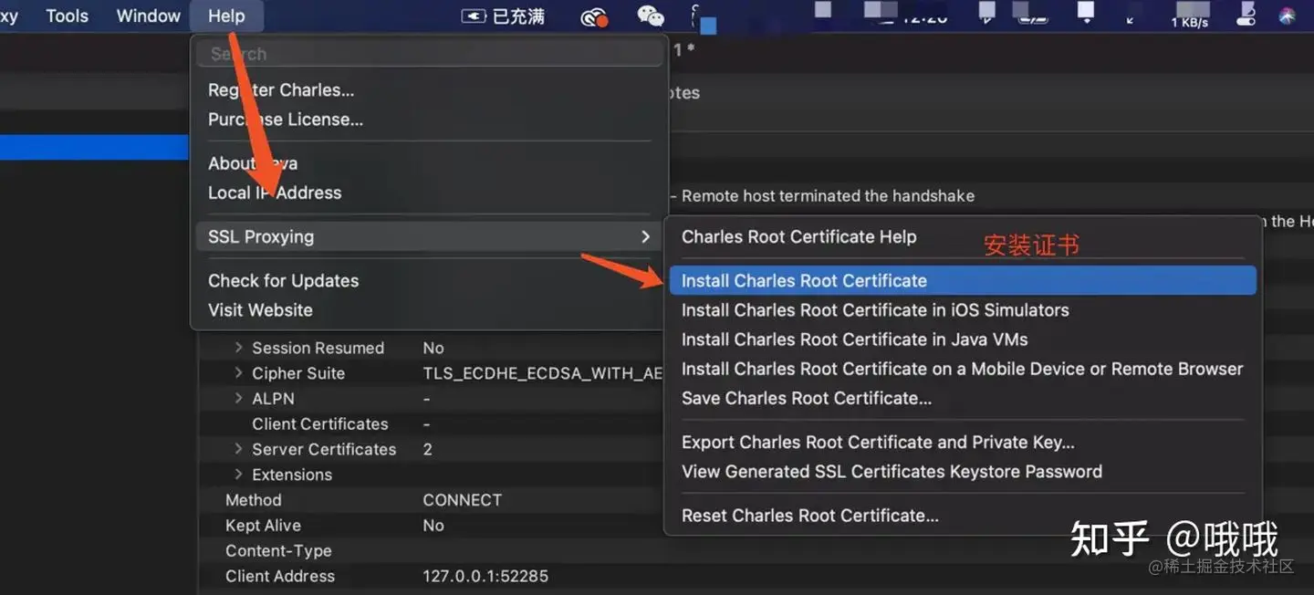Select the 127.0.0.1:52285 address value
This screenshot has width=1314, height=595.
[485, 576]
